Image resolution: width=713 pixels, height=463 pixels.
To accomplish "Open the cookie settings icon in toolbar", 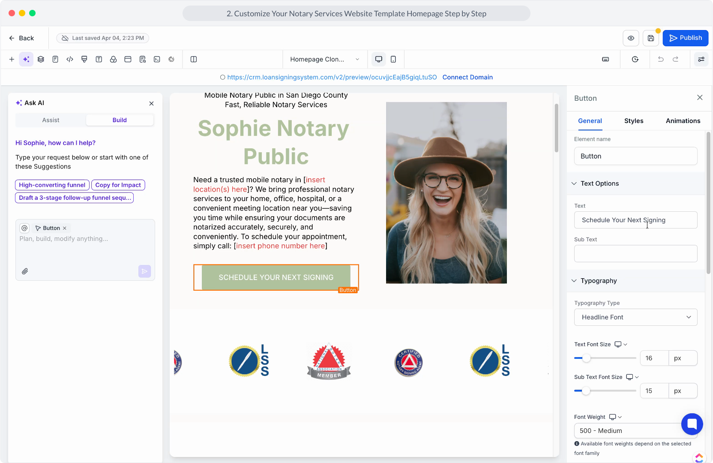I will (171, 59).
